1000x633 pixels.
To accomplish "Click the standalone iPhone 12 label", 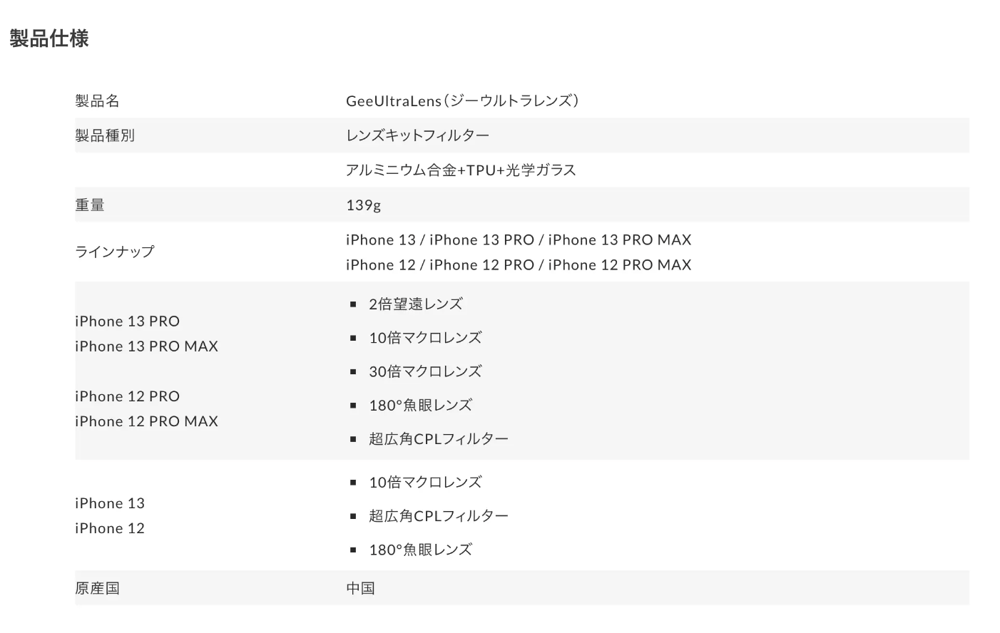I will (110, 528).
